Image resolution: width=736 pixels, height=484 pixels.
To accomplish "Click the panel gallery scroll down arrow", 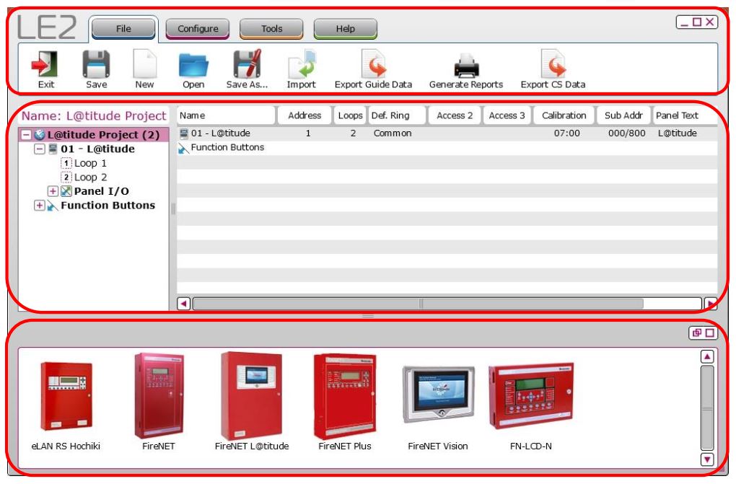I will point(707,459).
